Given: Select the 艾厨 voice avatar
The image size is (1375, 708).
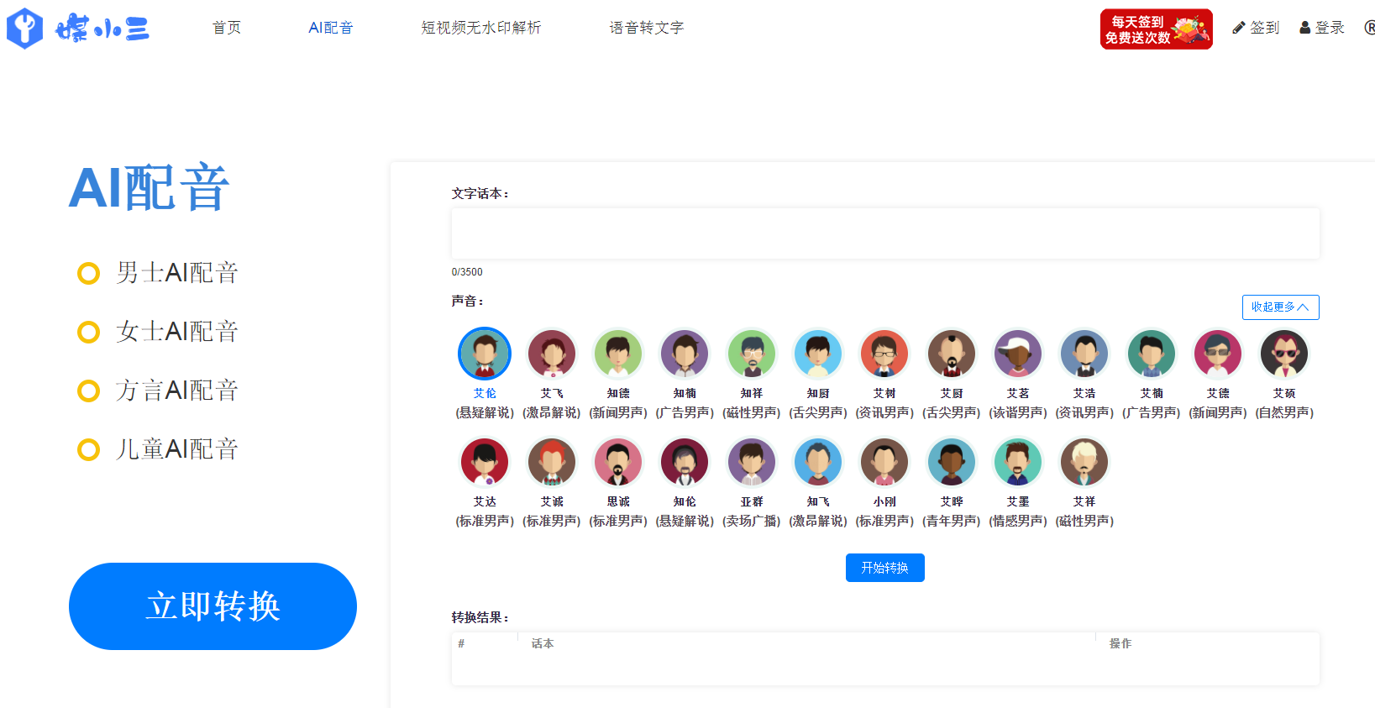Looking at the screenshot, I should pos(952,354).
